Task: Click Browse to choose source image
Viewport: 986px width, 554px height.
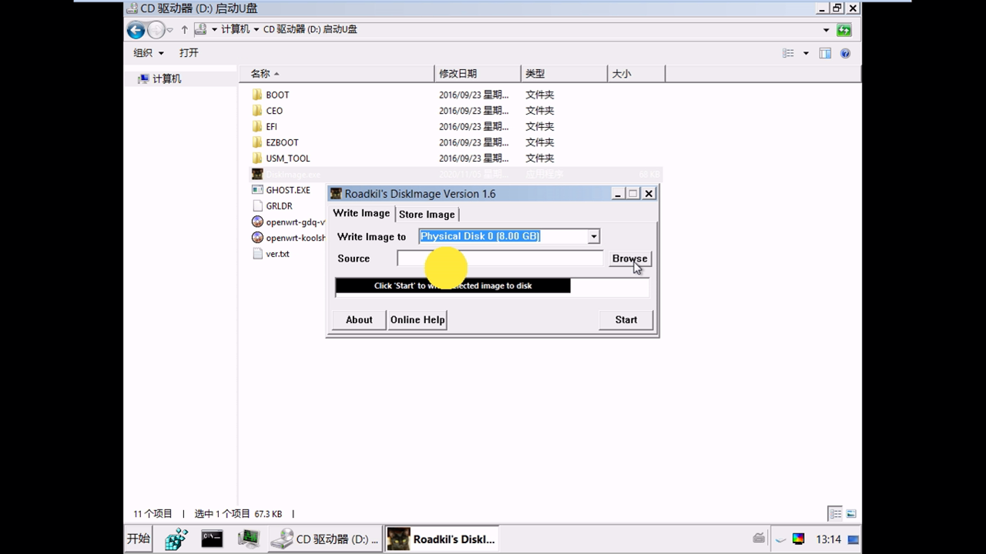Action: (629, 259)
